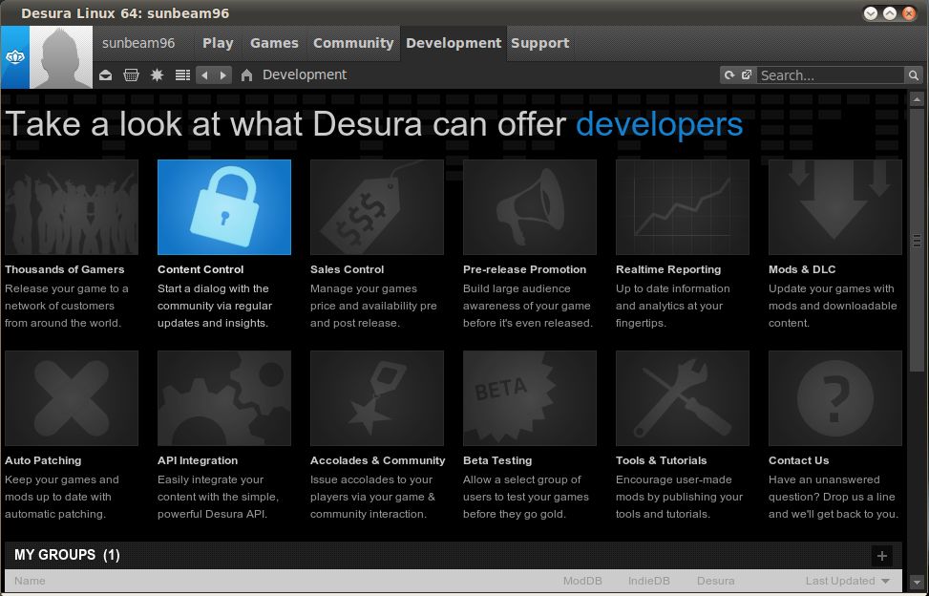Open the Contact Us question mark tile
Screen dimensions: 929x596
(x=835, y=398)
